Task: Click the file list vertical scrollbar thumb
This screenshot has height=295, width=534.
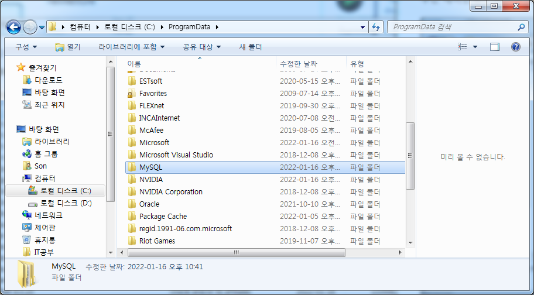Action: pyautogui.click(x=410, y=156)
